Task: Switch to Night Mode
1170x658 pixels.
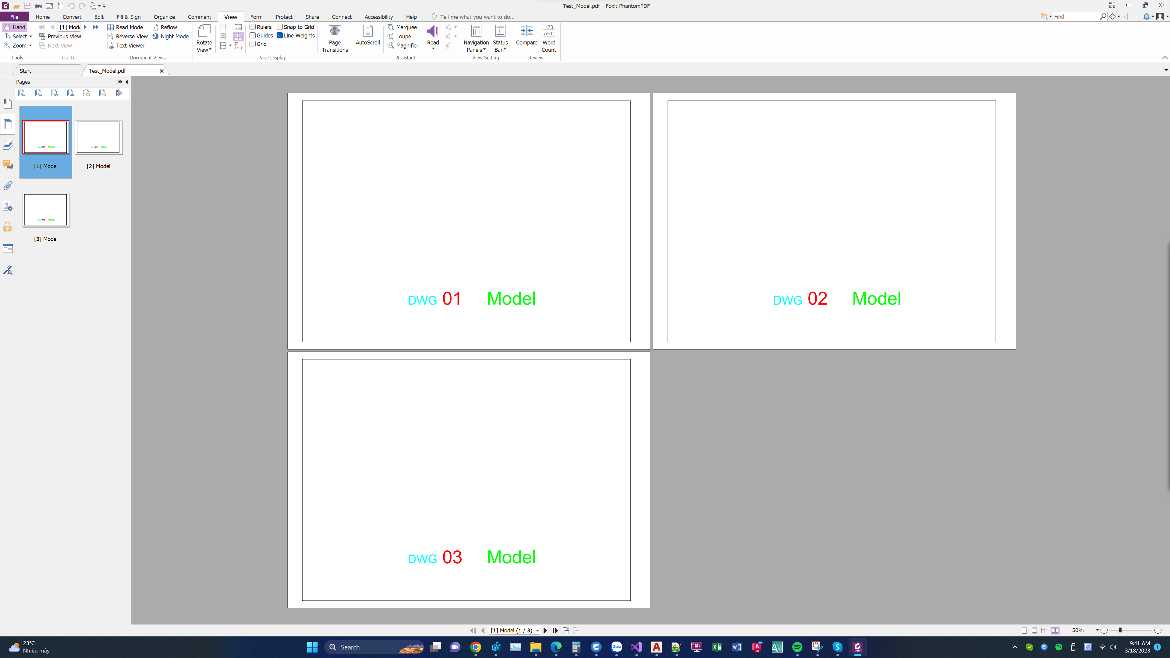Action: pos(170,36)
